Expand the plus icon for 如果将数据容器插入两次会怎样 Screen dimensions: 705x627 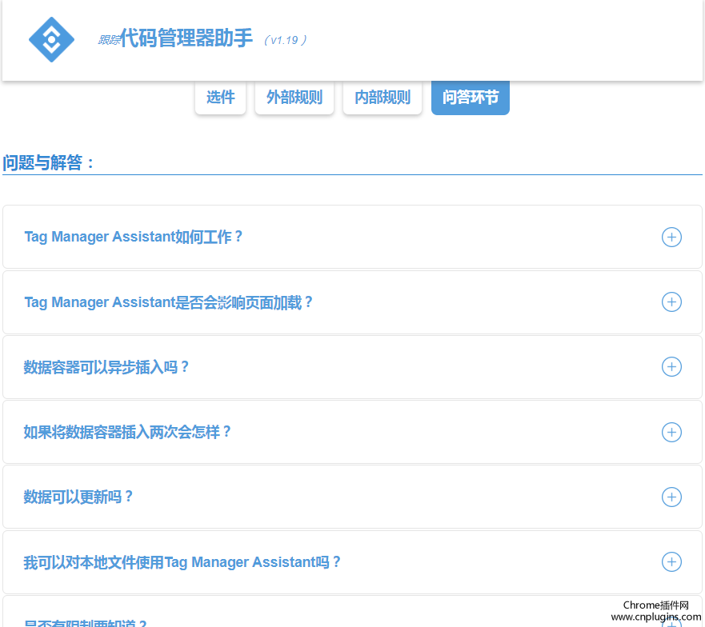(x=671, y=432)
